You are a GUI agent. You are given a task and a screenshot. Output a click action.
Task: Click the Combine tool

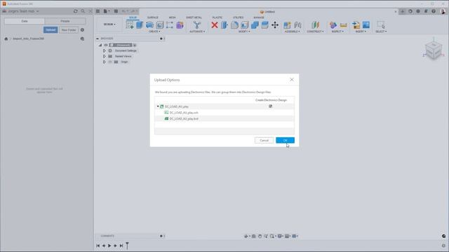click(255, 25)
